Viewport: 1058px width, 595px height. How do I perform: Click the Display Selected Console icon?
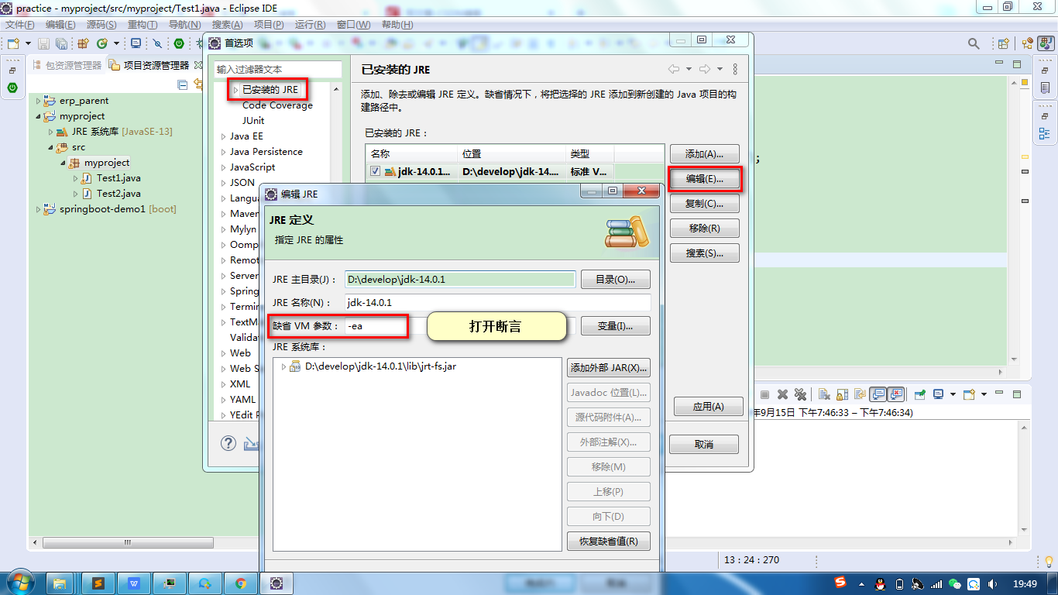coord(938,394)
